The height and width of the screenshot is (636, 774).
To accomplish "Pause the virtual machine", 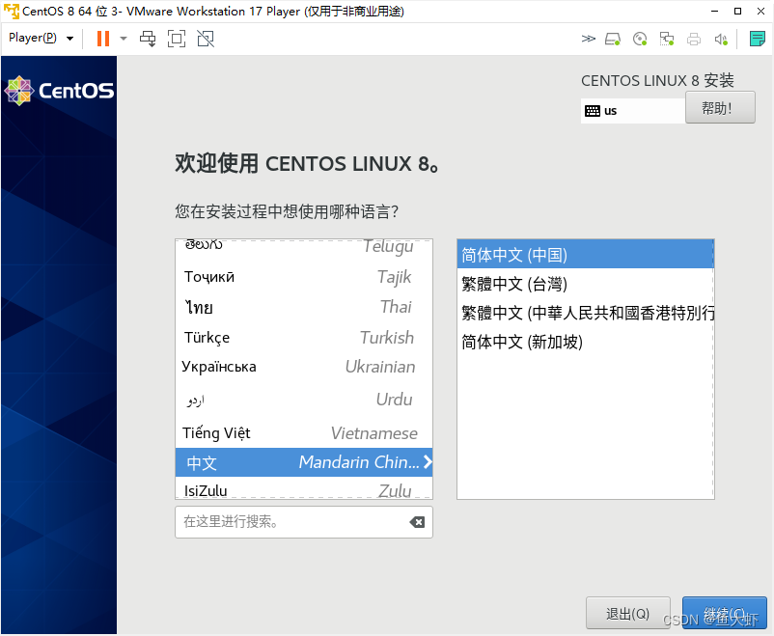I will (103, 39).
